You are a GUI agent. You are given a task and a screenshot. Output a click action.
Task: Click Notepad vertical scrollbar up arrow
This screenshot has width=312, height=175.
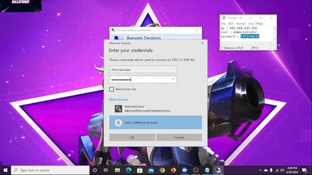(275, 28)
